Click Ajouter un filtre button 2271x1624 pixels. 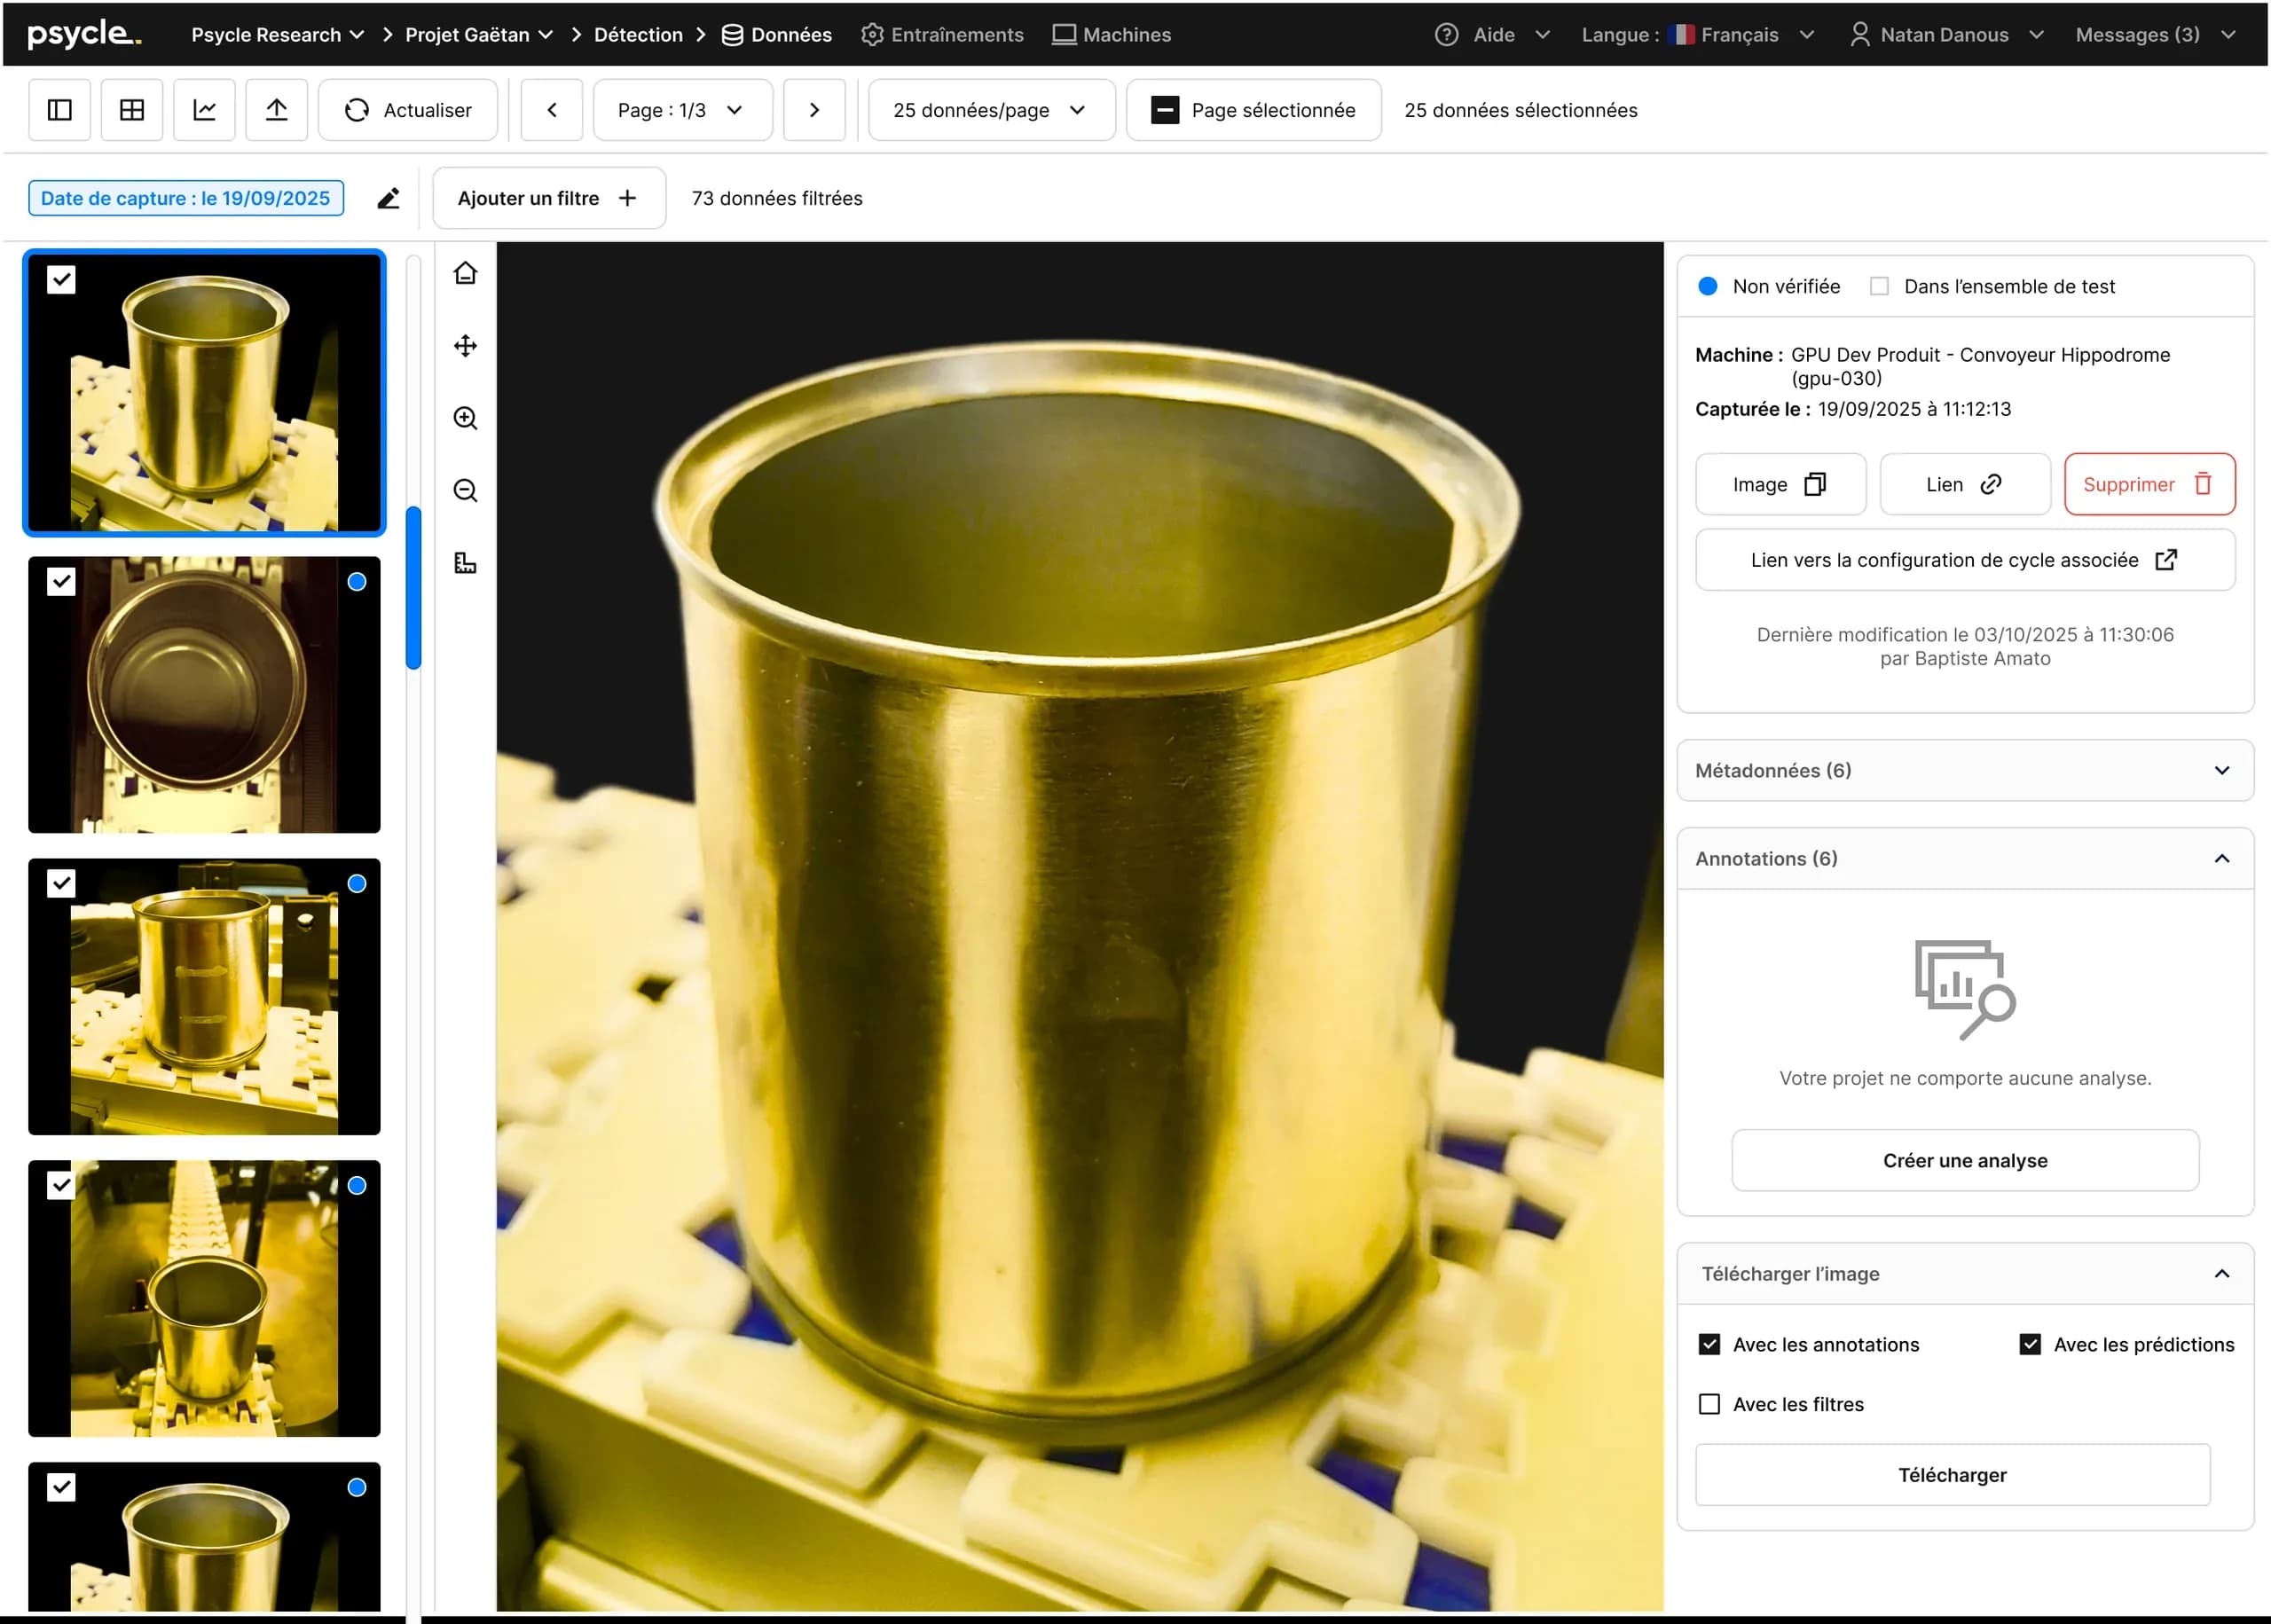coord(549,198)
